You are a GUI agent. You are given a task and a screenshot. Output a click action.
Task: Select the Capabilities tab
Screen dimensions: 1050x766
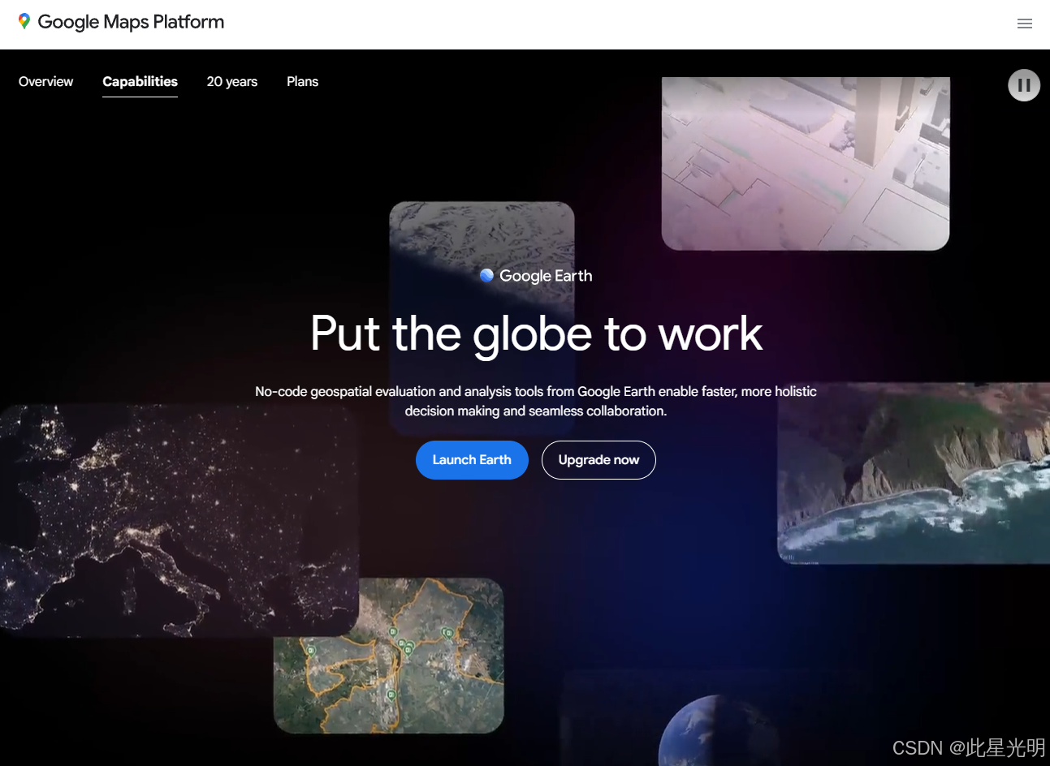click(140, 81)
